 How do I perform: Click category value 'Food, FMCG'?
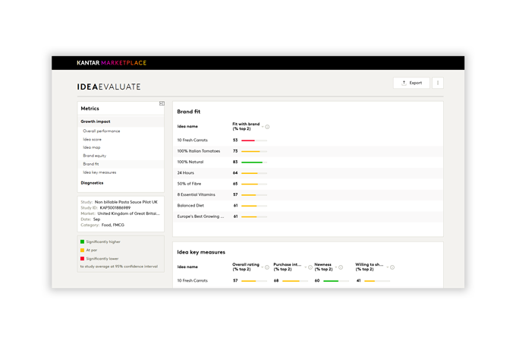(x=113, y=225)
